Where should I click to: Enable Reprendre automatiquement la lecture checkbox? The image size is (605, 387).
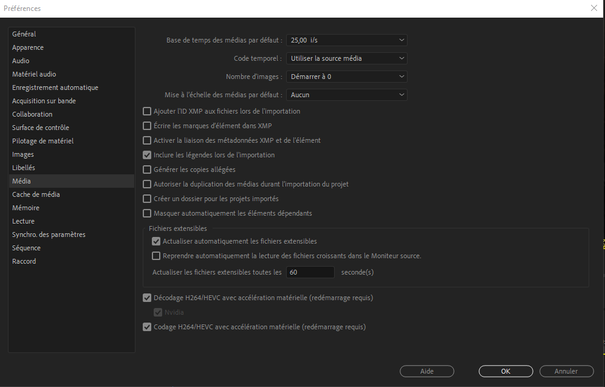(156, 256)
